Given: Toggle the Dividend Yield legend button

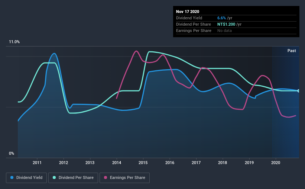Looking at the screenshot, I should pyautogui.click(x=26, y=178).
